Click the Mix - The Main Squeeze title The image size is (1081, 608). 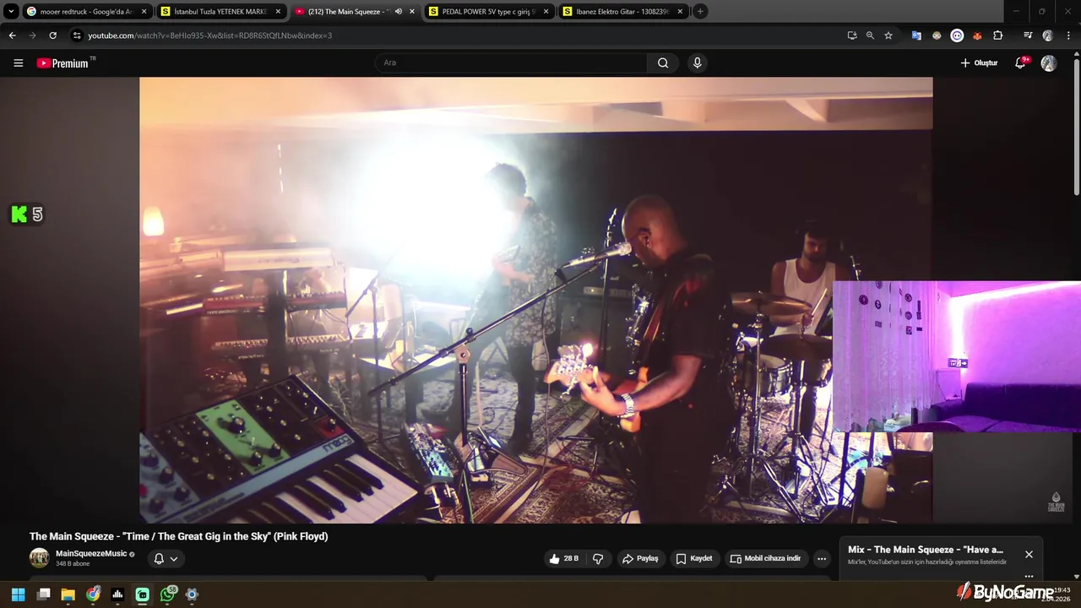(926, 550)
